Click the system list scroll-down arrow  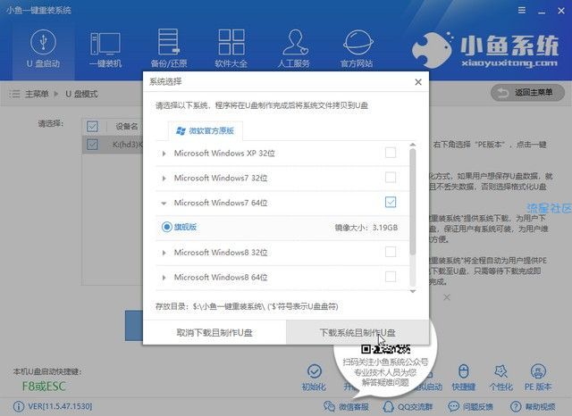click(413, 291)
